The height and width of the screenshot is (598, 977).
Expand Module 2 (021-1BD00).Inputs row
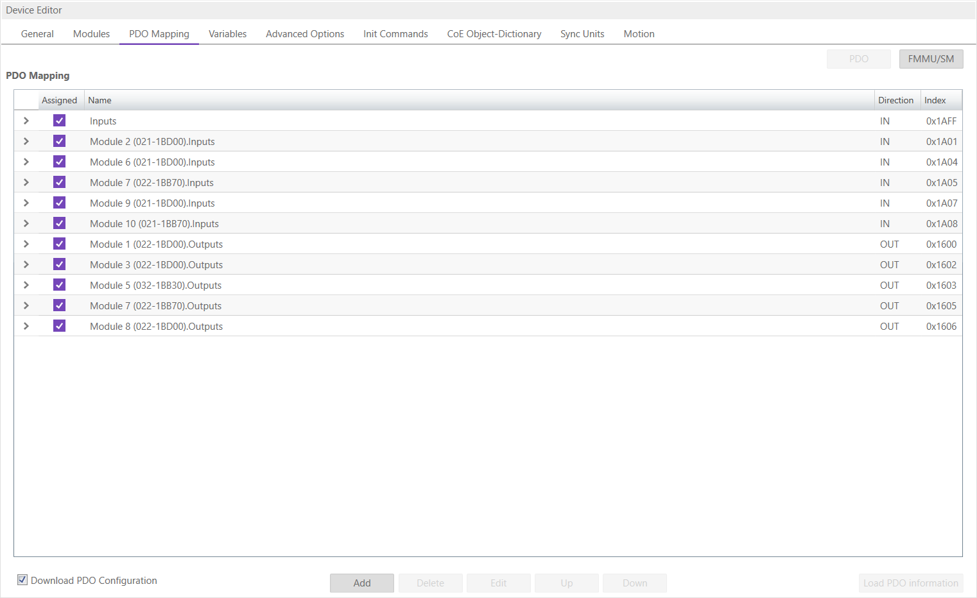26,141
